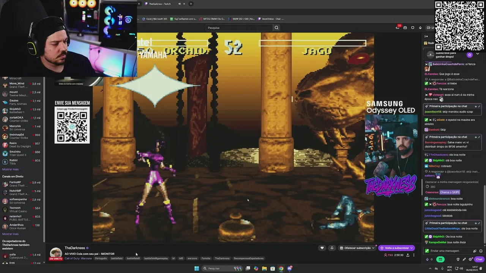
Task: Mute the tab via speaker icon
Action: tap(179, 4)
